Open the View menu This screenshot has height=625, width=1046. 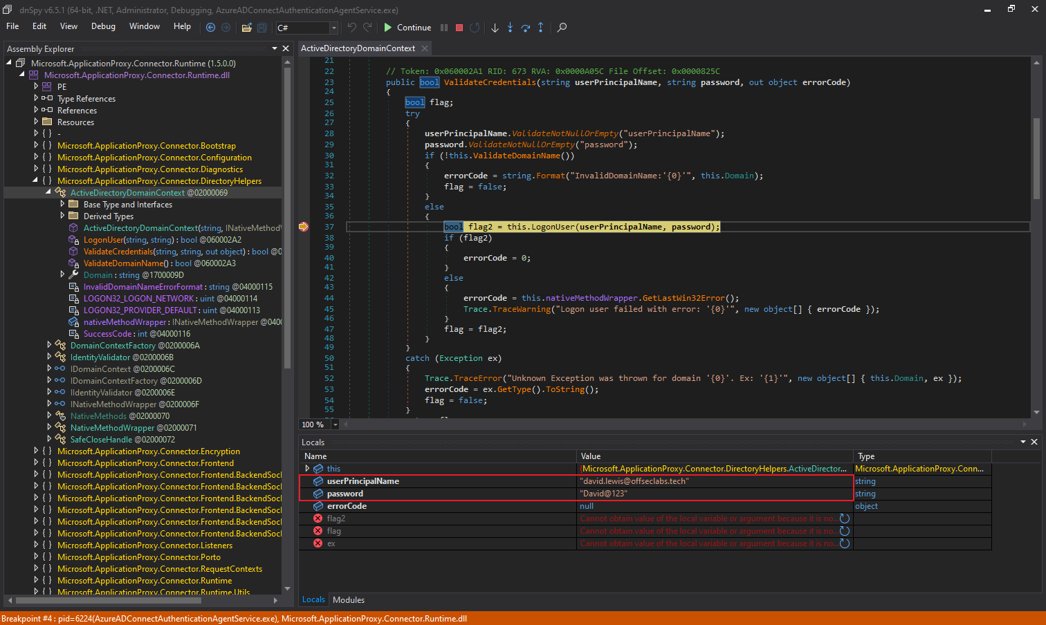click(x=68, y=26)
